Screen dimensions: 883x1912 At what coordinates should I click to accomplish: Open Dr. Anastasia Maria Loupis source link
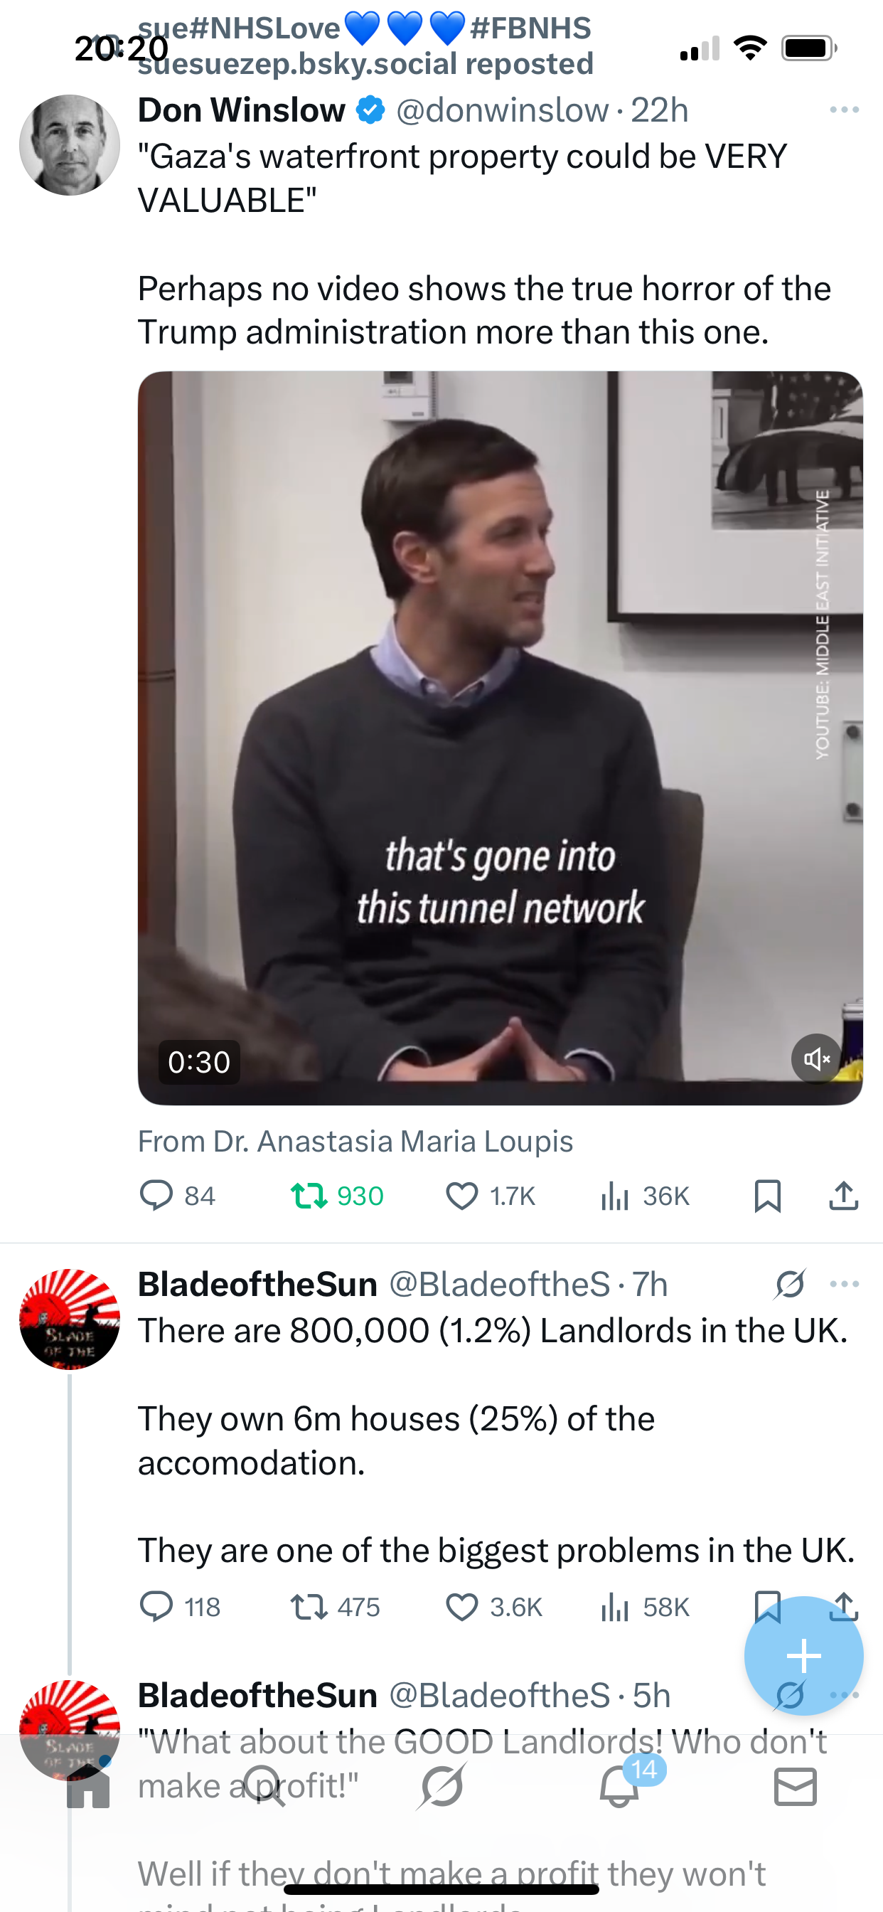[355, 1142]
